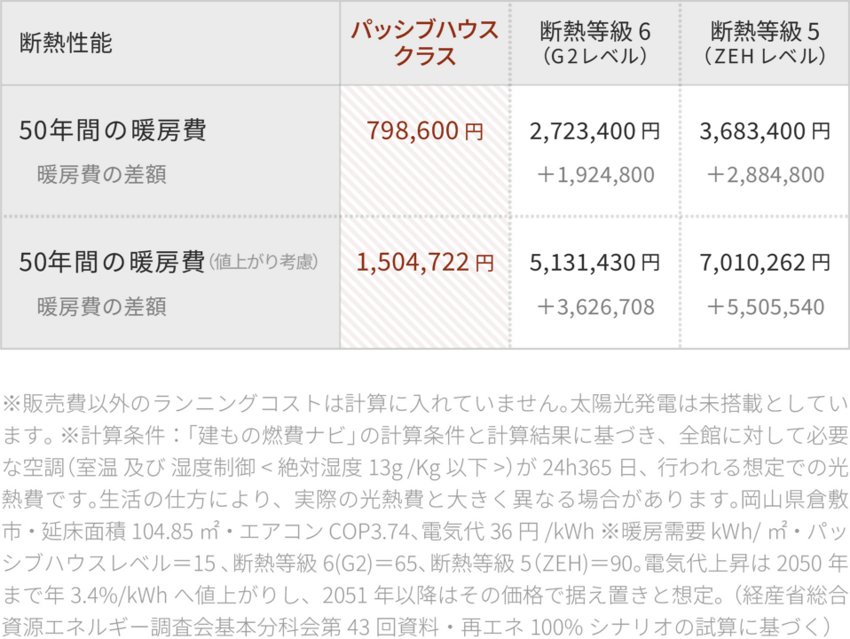Click the 5,131,430円 value
The image size is (850, 639).
(594, 263)
